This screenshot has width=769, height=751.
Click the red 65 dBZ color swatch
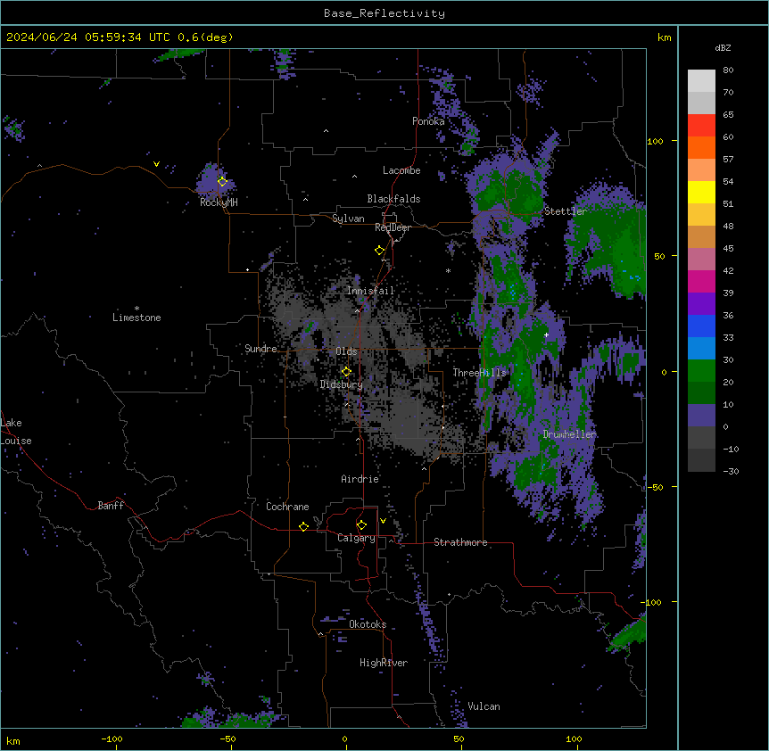pyautogui.click(x=701, y=125)
